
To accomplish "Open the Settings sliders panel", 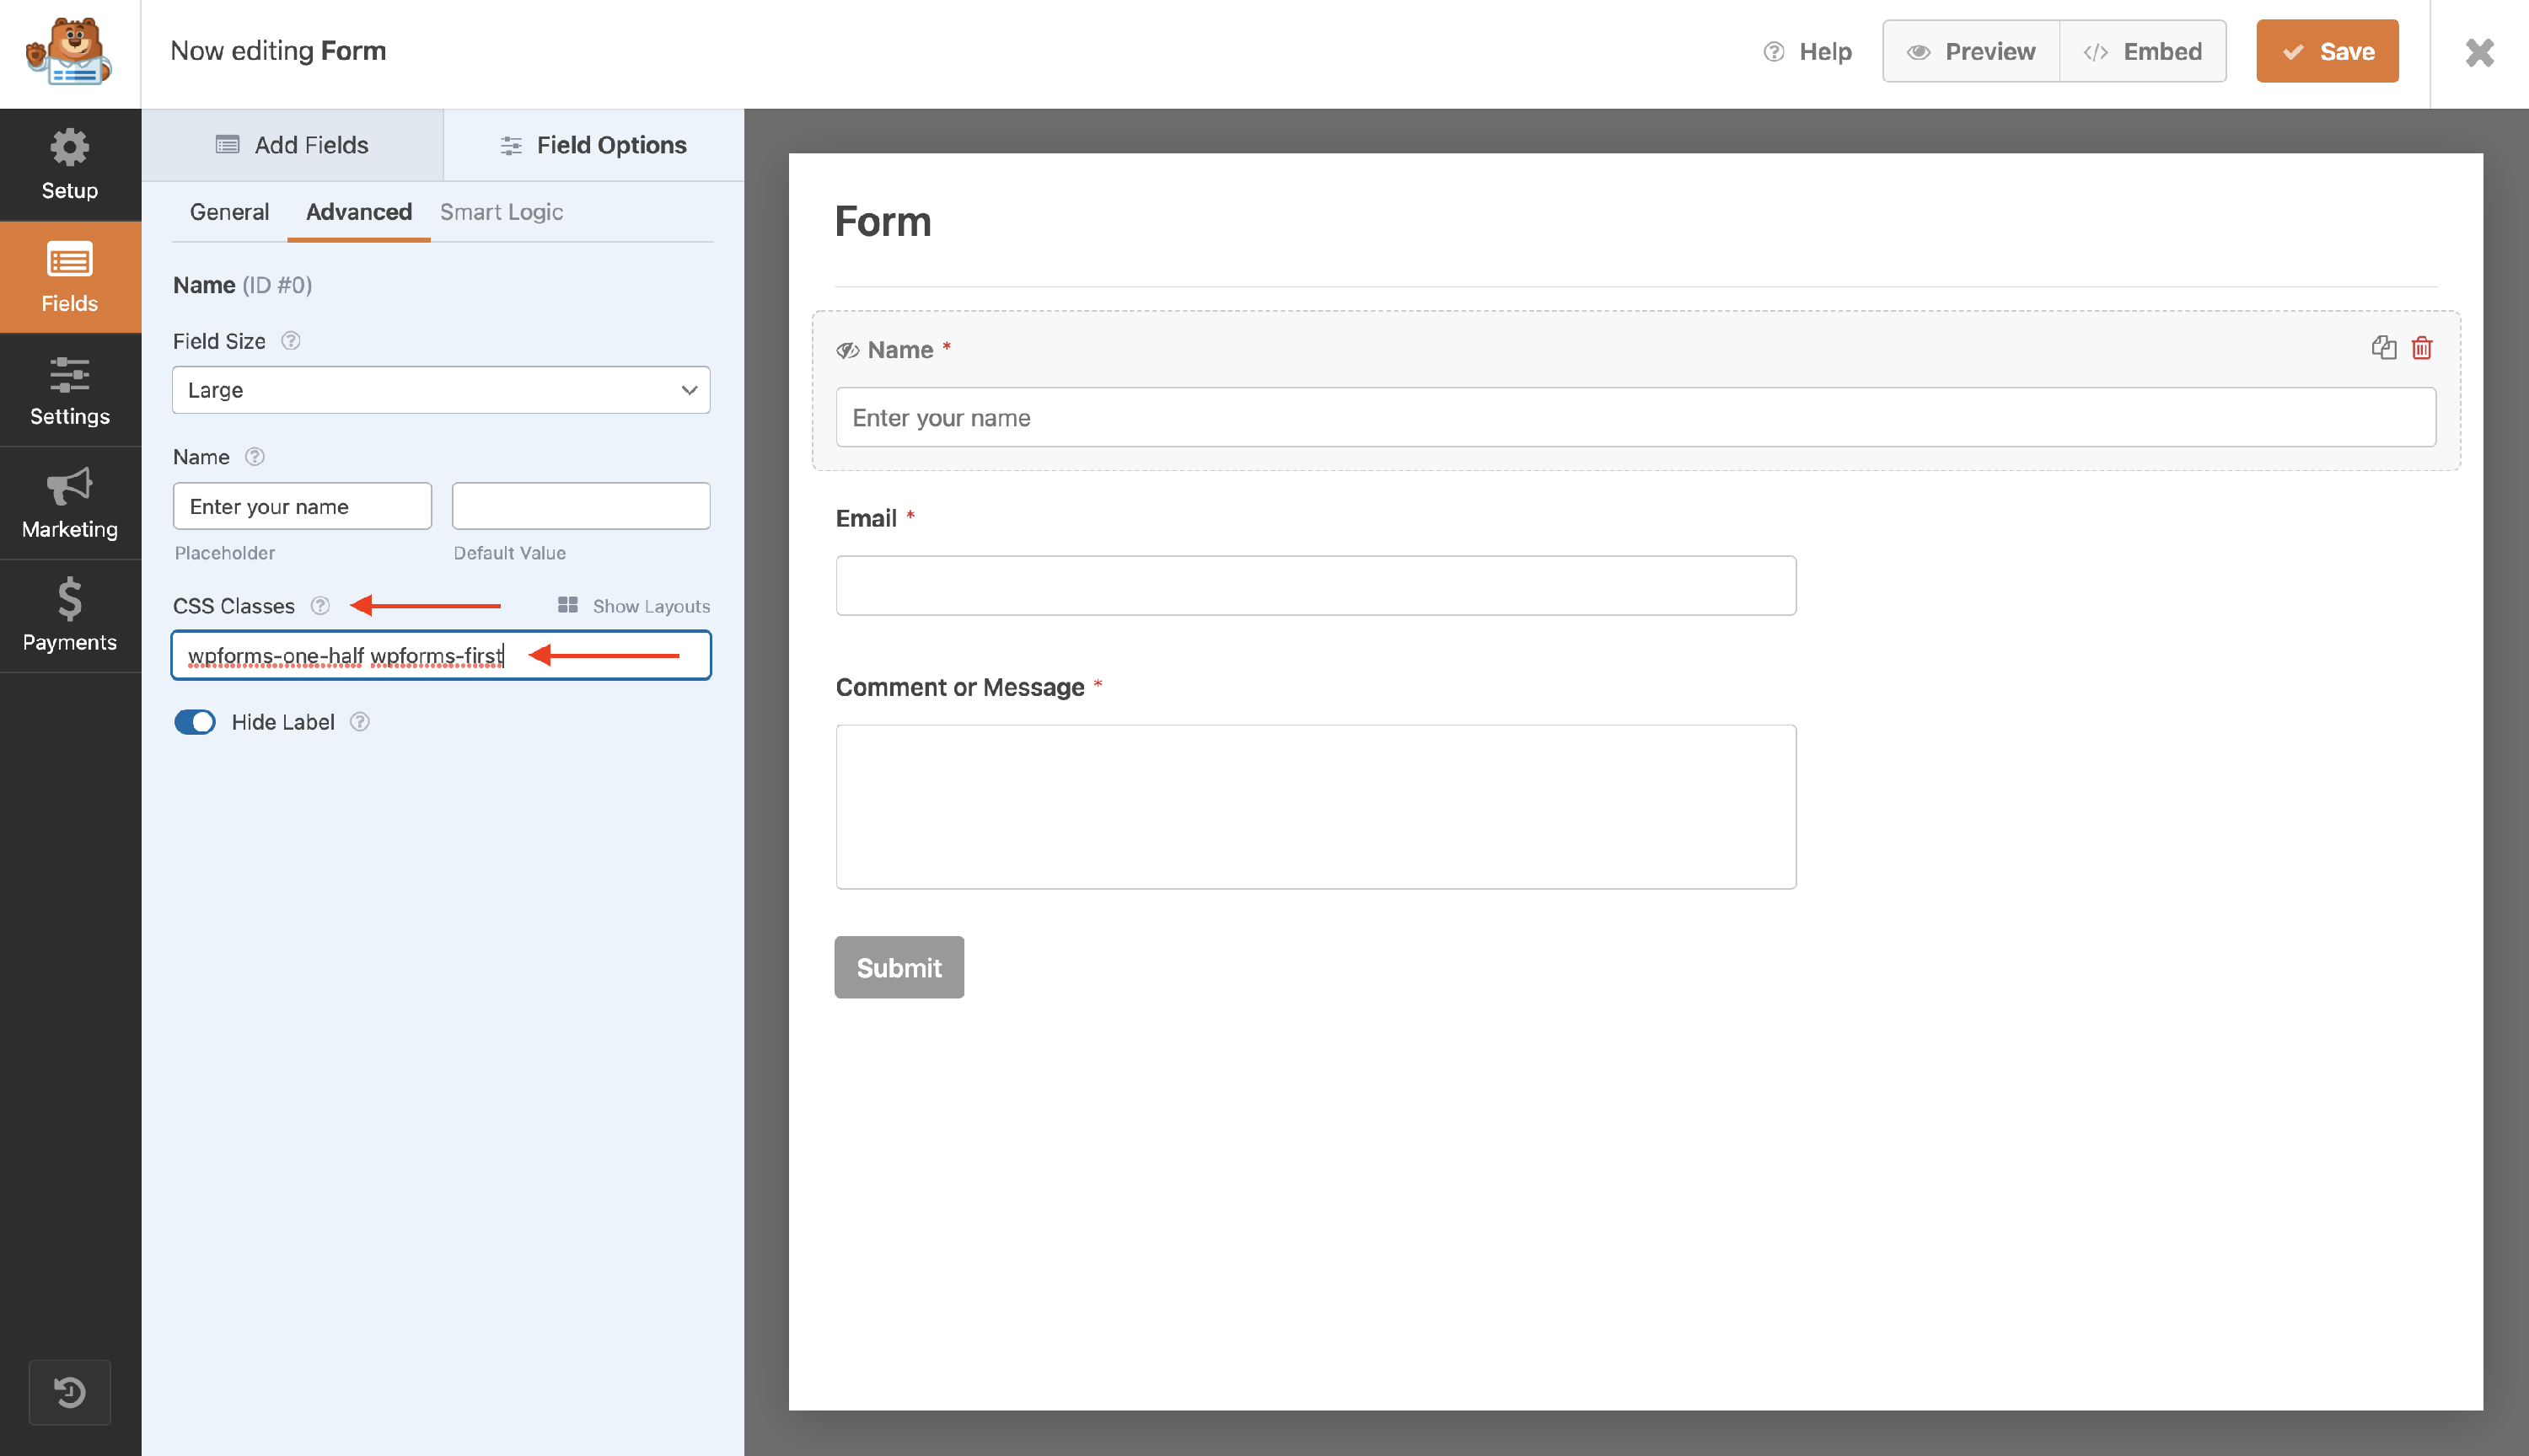I will pyautogui.click(x=69, y=391).
